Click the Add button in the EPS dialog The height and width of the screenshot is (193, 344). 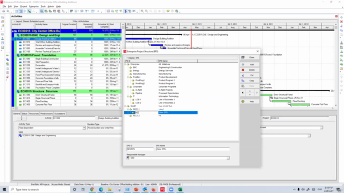tap(249, 64)
